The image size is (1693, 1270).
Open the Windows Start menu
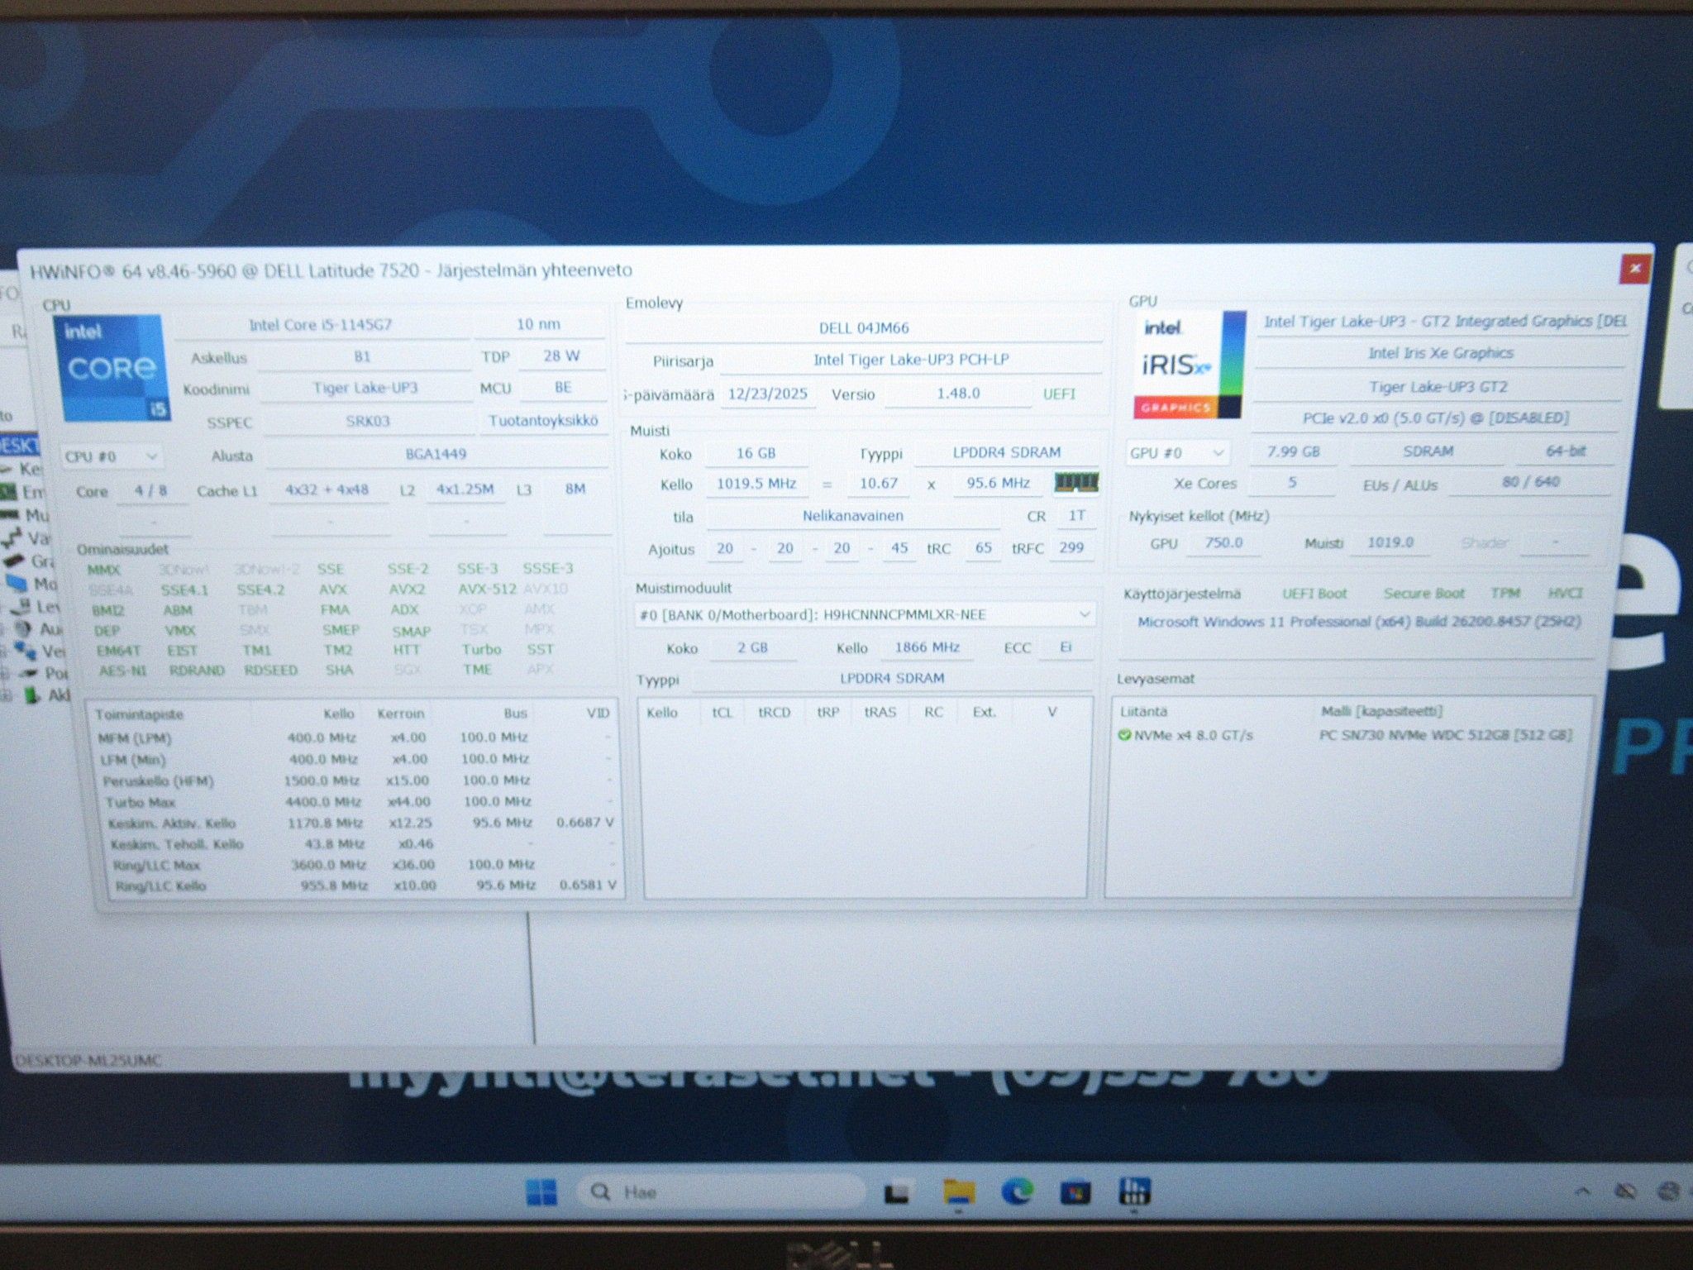click(x=541, y=1192)
